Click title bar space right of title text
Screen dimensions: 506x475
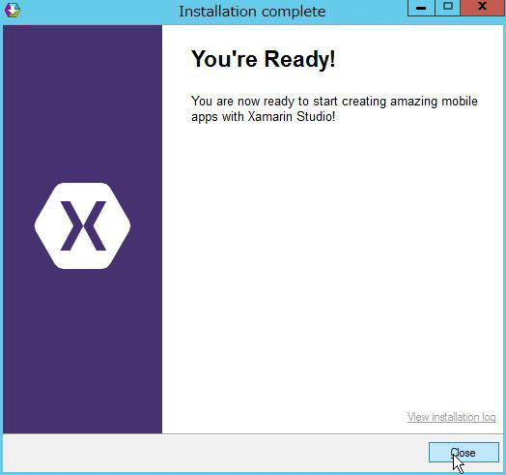click(366, 12)
